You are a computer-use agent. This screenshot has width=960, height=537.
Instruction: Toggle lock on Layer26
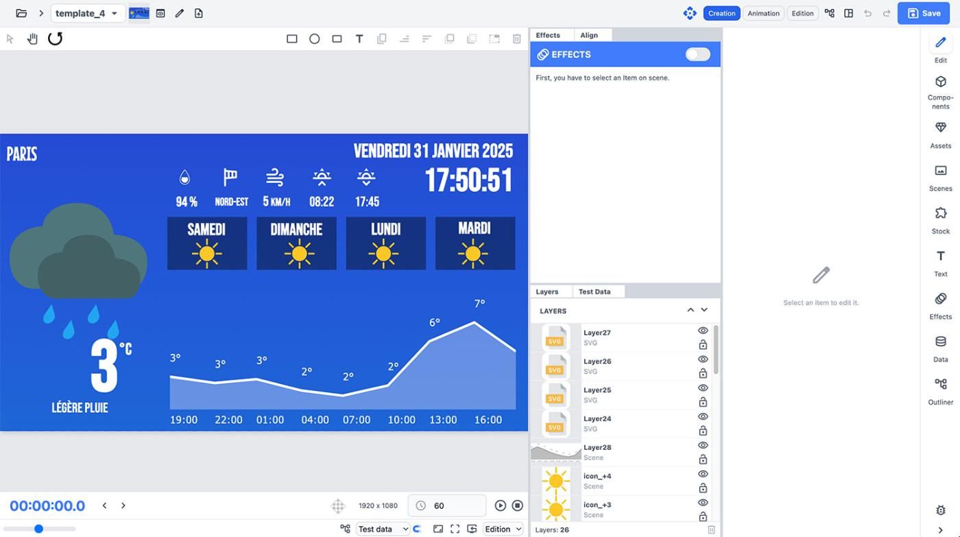(x=703, y=374)
